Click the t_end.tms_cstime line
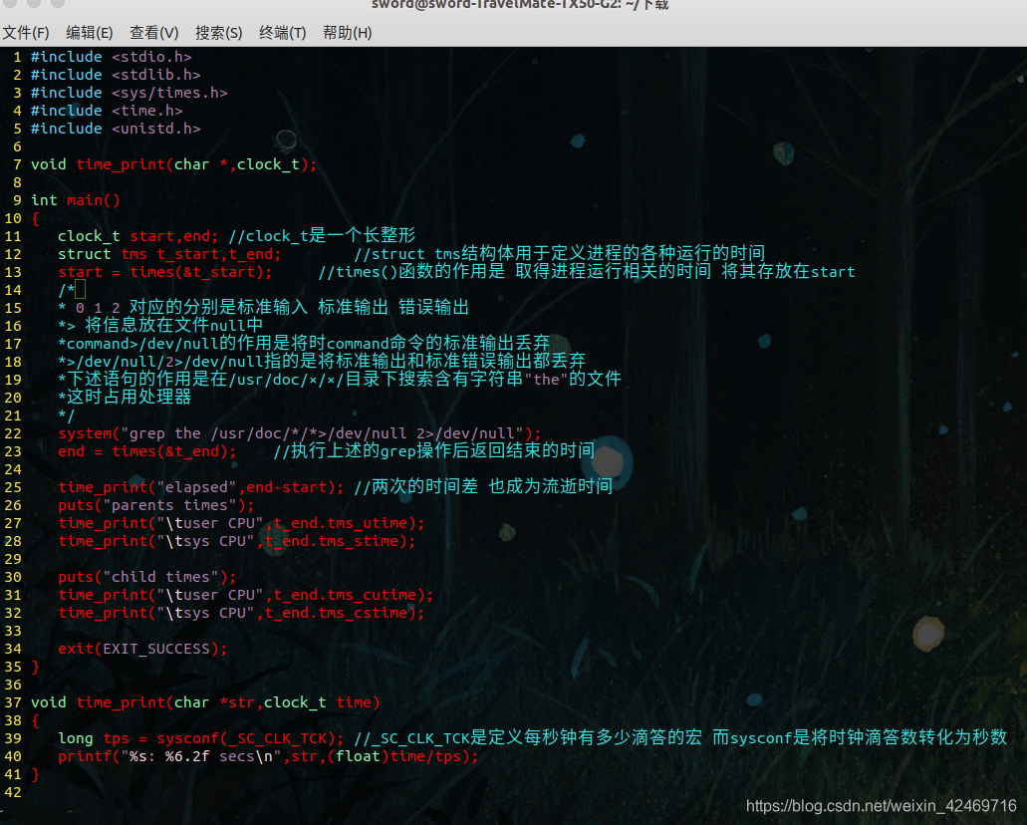This screenshot has height=825, width=1027. 241,614
